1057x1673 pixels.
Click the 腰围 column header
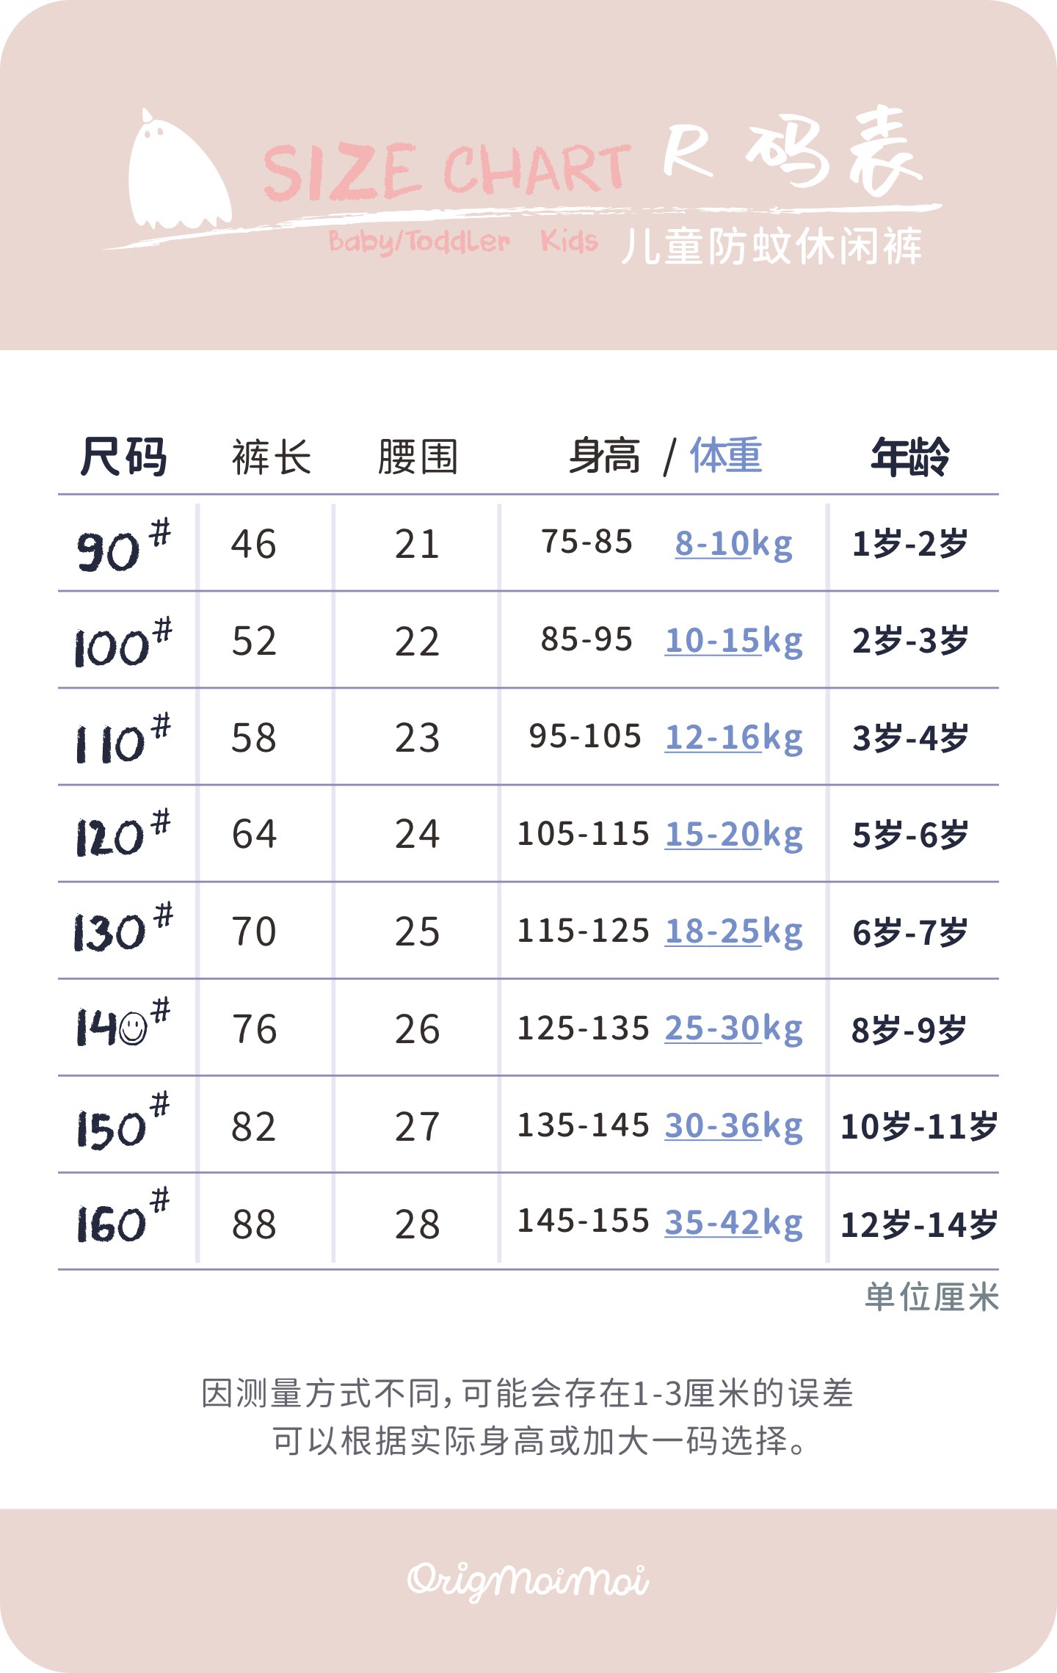(x=418, y=457)
